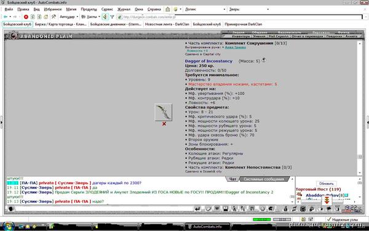Switch to the Системные сообщения tab
Screen dimensions: 369x231
tap(264, 179)
